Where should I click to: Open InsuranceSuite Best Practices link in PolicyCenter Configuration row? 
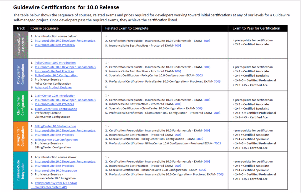[54, 71]
